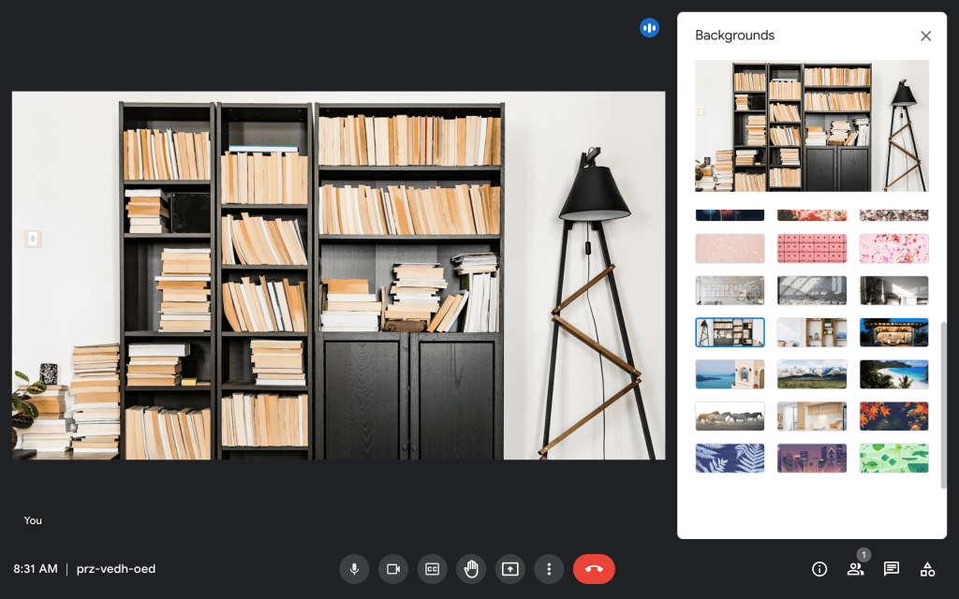
Task: Pick the night-lit pavilion background
Action: [x=893, y=332]
